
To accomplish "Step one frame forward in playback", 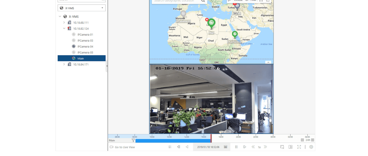I will (x=245, y=147).
